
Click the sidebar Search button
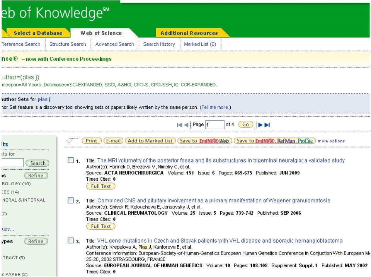[x=37, y=163]
